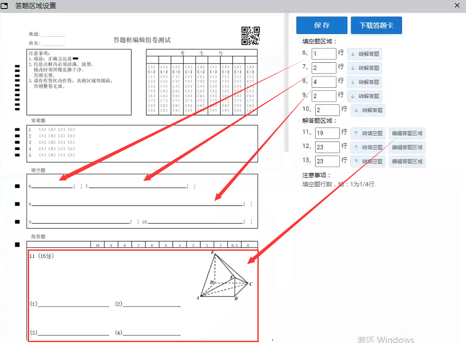Convert question 11 to fill-in-blank (转填空题)

pyautogui.click(x=368, y=133)
